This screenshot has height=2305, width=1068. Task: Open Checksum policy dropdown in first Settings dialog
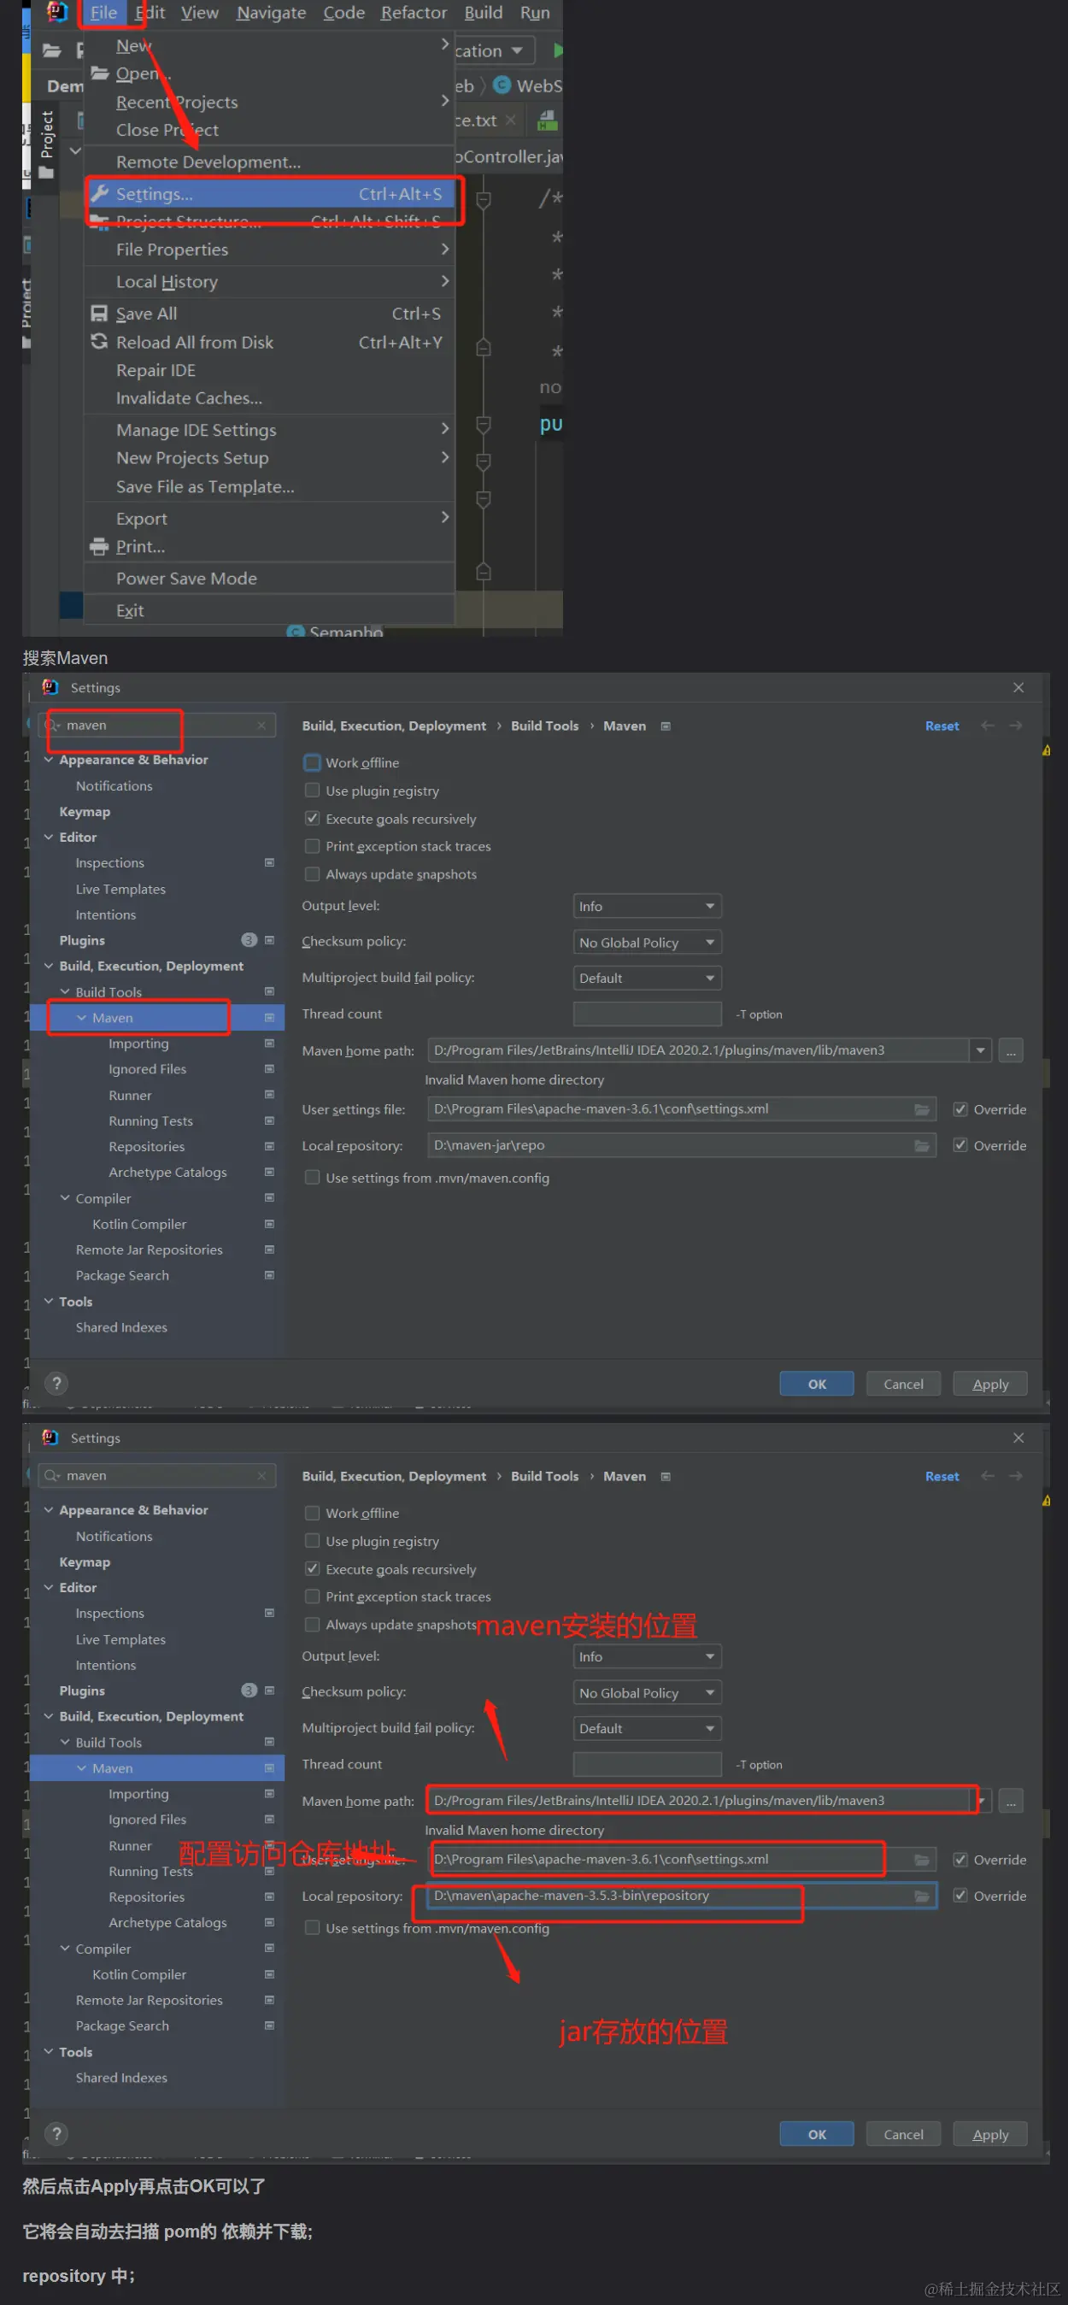[x=647, y=942]
